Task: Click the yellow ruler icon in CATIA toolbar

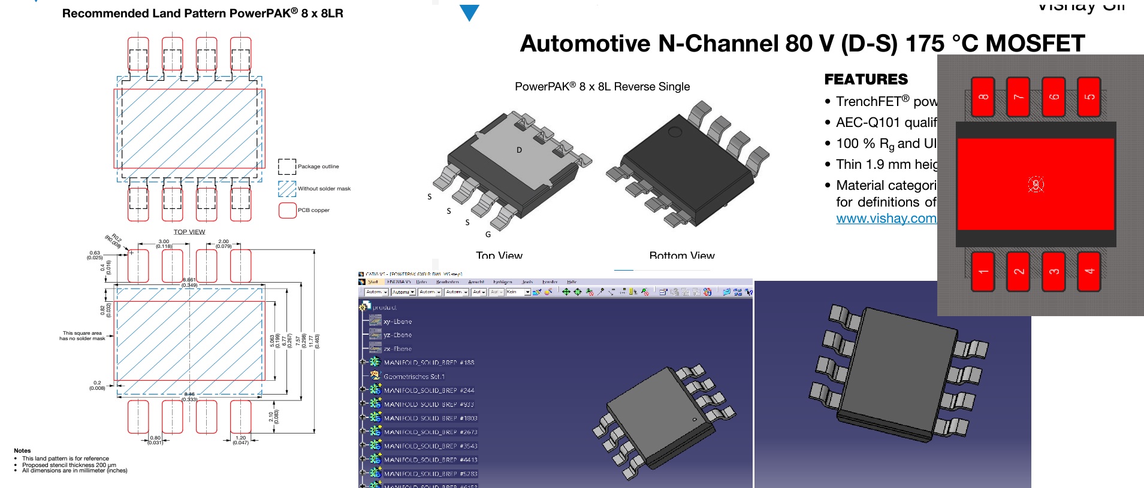Action: click(633, 292)
